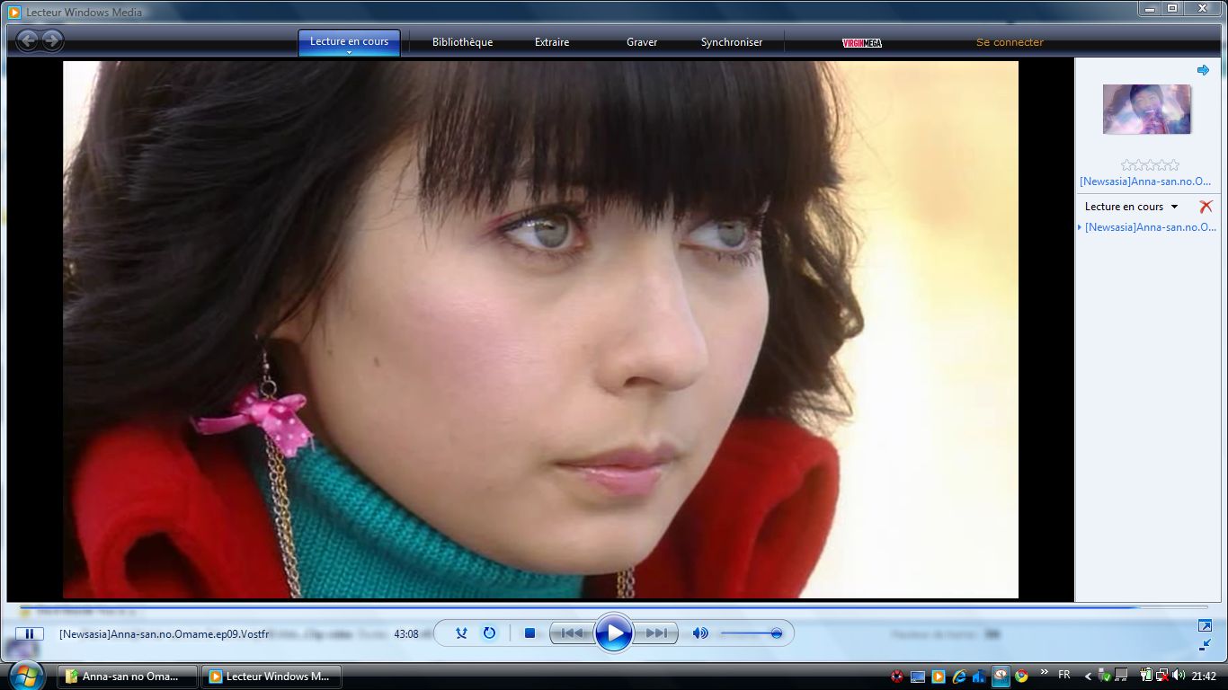The width and height of the screenshot is (1228, 690).
Task: Mute the player volume speaker icon
Action: [700, 633]
